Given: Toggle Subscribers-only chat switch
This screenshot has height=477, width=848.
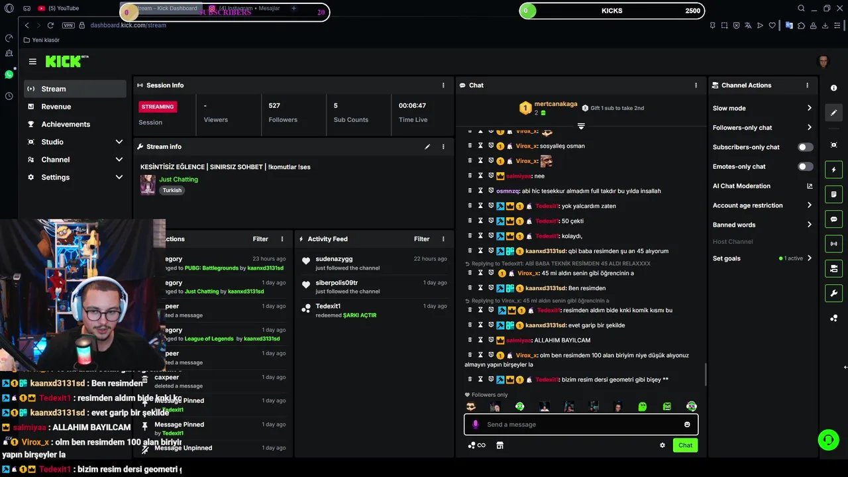Looking at the screenshot, I should coord(805,147).
